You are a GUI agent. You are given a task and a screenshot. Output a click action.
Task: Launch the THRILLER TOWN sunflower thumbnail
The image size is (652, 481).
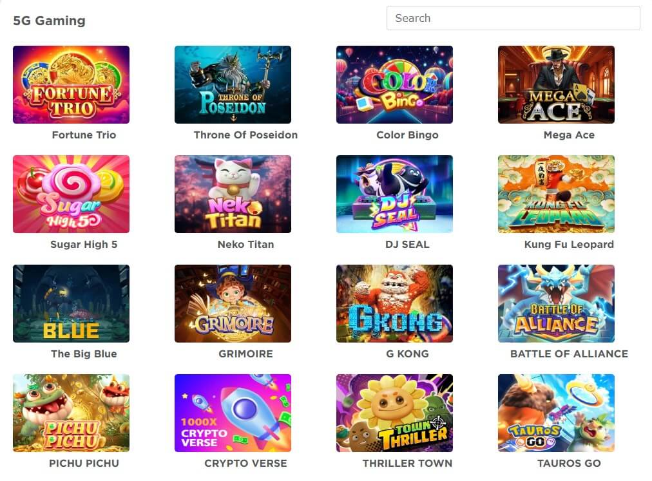point(394,413)
